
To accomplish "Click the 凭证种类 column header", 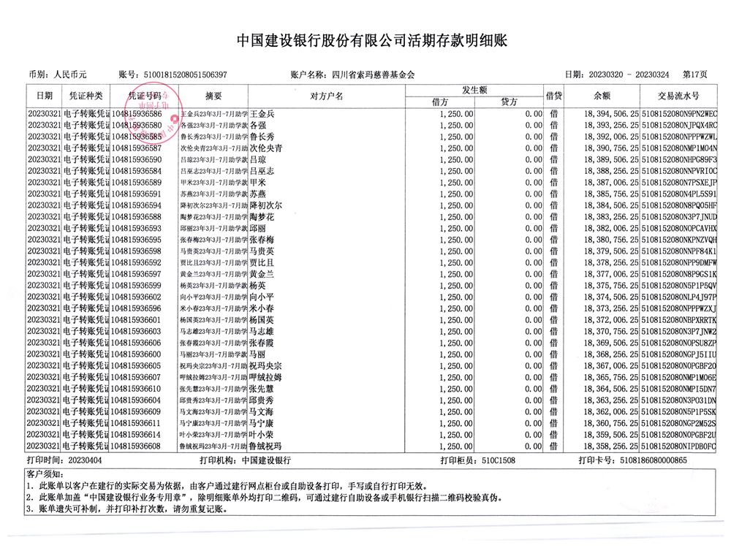I will 86,96.
